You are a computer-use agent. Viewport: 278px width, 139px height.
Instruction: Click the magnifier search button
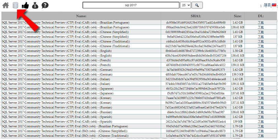[x=197, y=5]
